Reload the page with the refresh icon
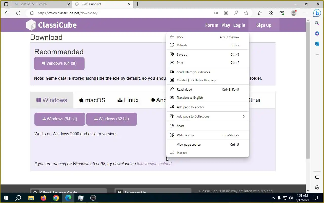 point(18,13)
